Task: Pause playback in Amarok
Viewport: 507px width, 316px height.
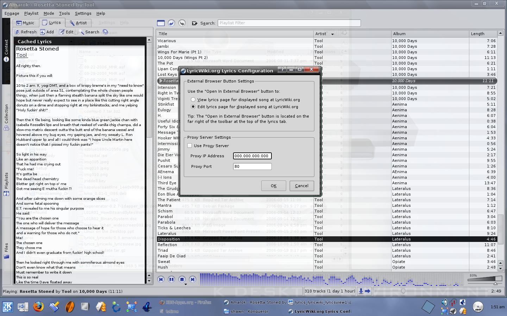Action: [171, 279]
